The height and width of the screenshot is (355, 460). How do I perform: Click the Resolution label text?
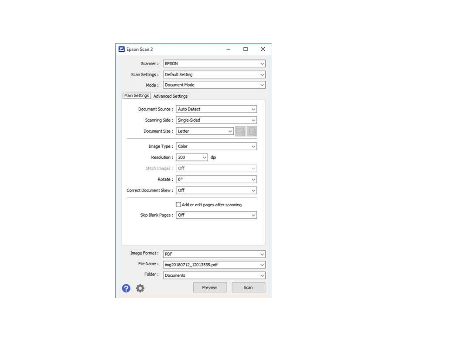pos(162,157)
